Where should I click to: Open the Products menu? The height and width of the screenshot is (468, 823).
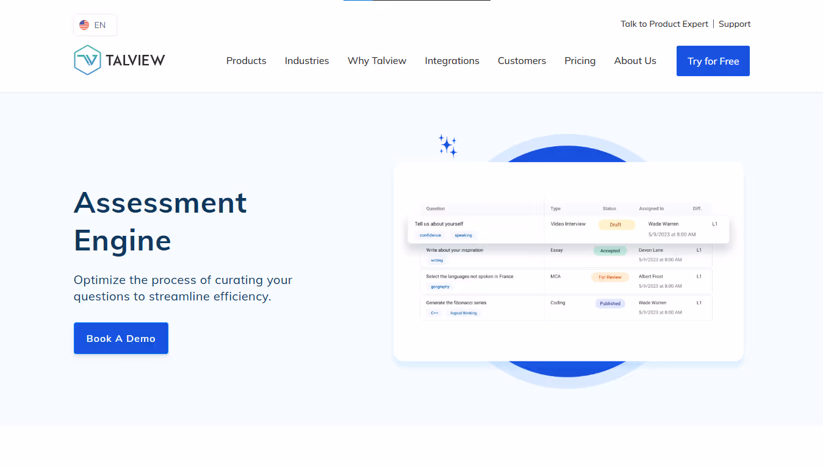click(246, 60)
